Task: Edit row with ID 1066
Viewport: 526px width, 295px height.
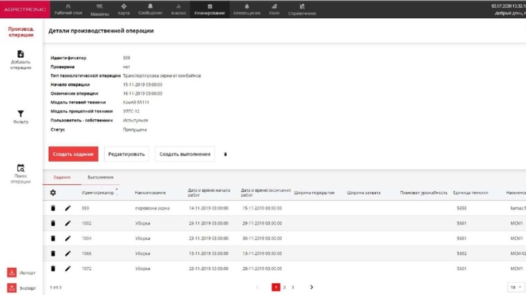Action: (x=68, y=253)
